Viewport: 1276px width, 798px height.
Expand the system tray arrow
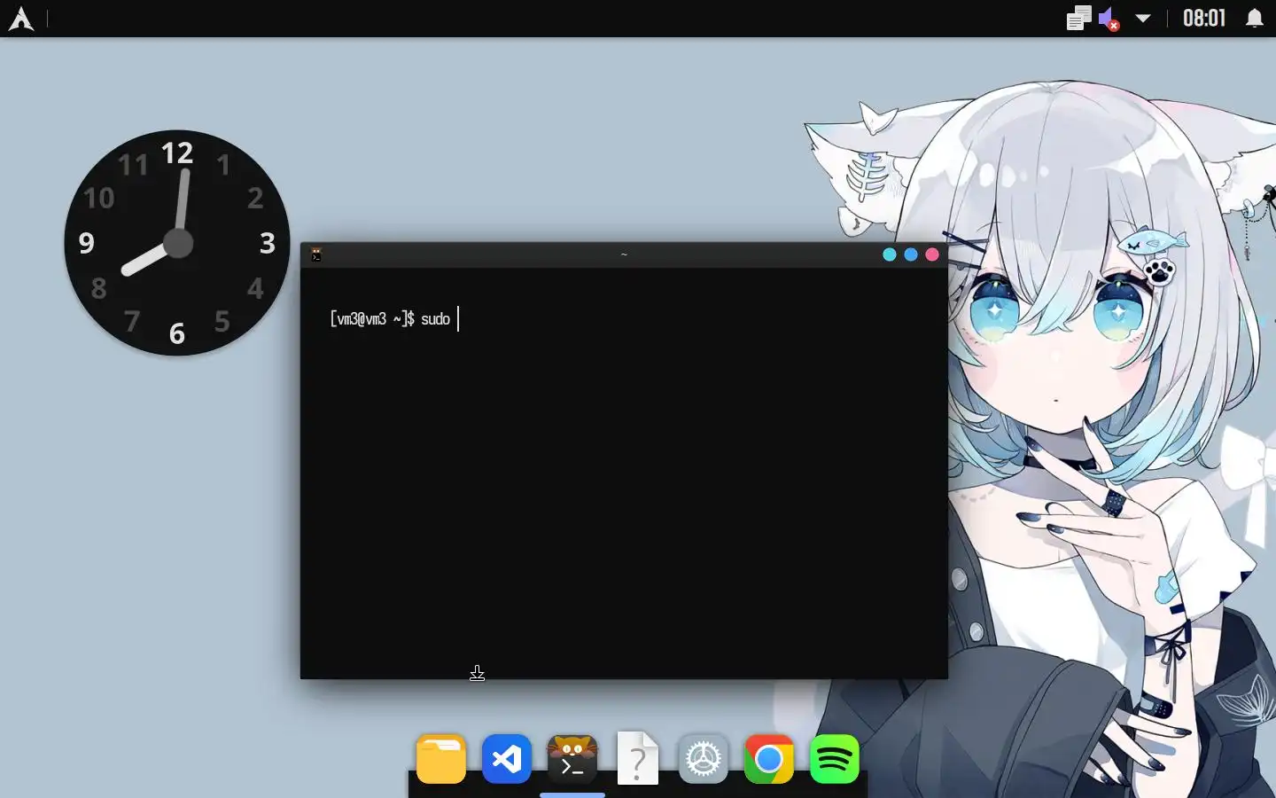(x=1143, y=19)
